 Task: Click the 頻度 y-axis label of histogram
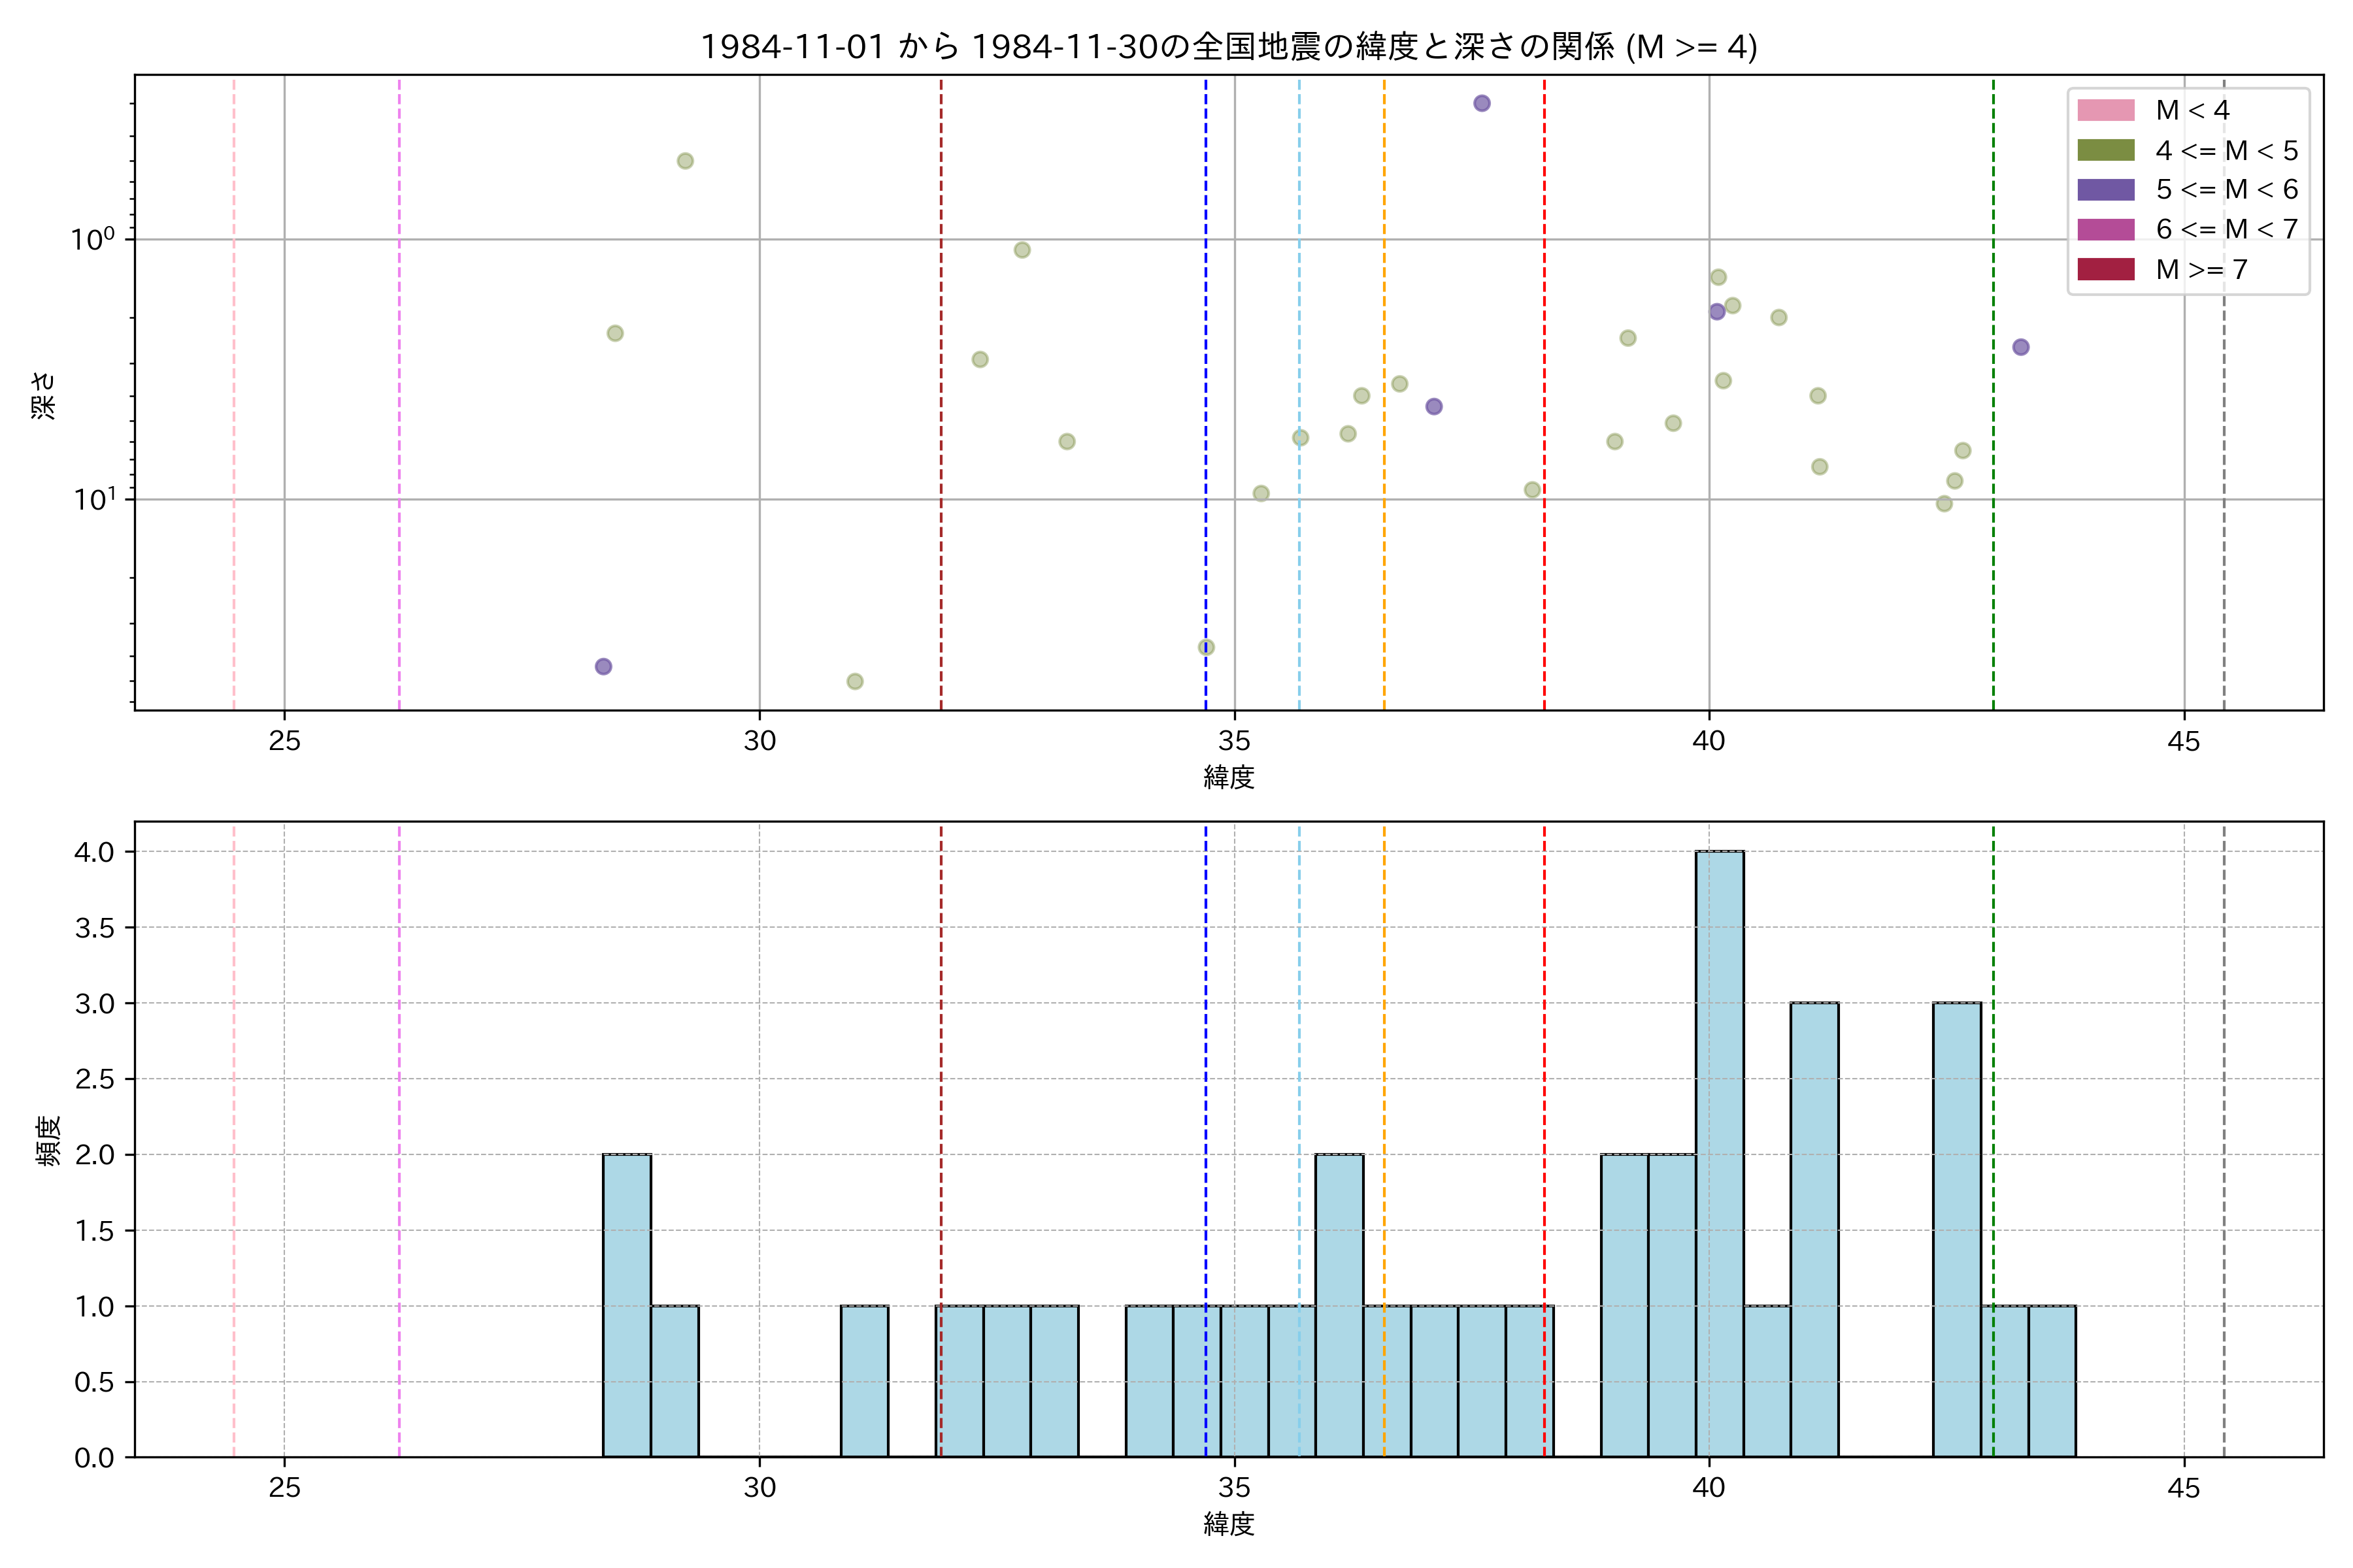[x=47, y=1140]
